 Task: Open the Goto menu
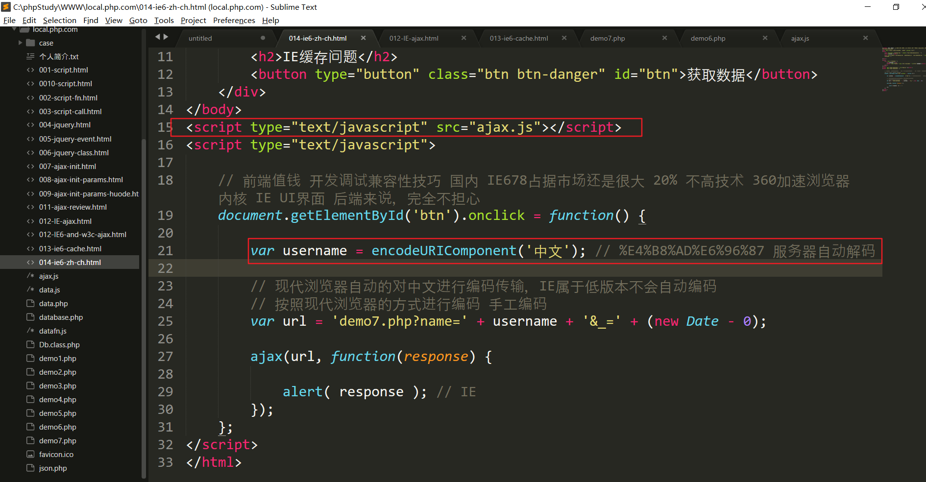pyautogui.click(x=138, y=20)
